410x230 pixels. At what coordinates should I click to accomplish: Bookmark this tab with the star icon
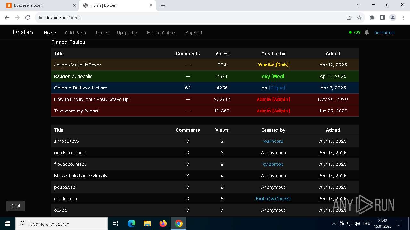(359, 18)
